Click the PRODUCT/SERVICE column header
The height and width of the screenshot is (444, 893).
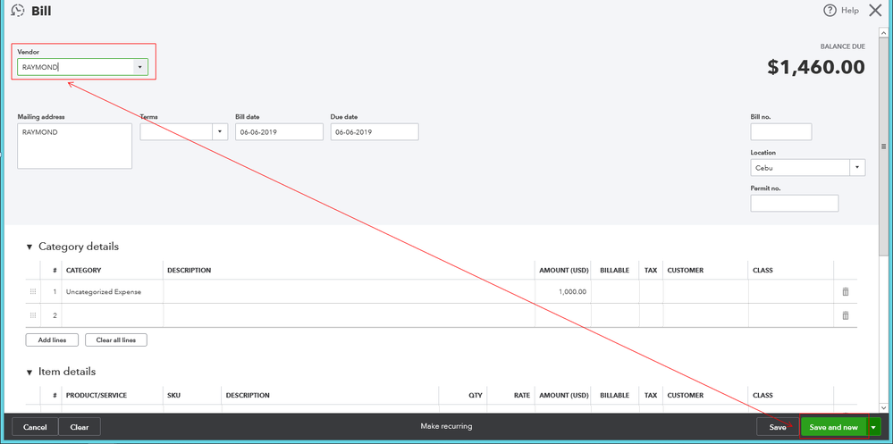[97, 395]
